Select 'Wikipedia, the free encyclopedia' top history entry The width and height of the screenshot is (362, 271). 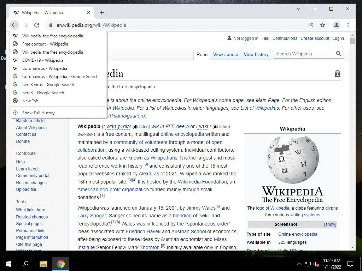tap(58, 36)
